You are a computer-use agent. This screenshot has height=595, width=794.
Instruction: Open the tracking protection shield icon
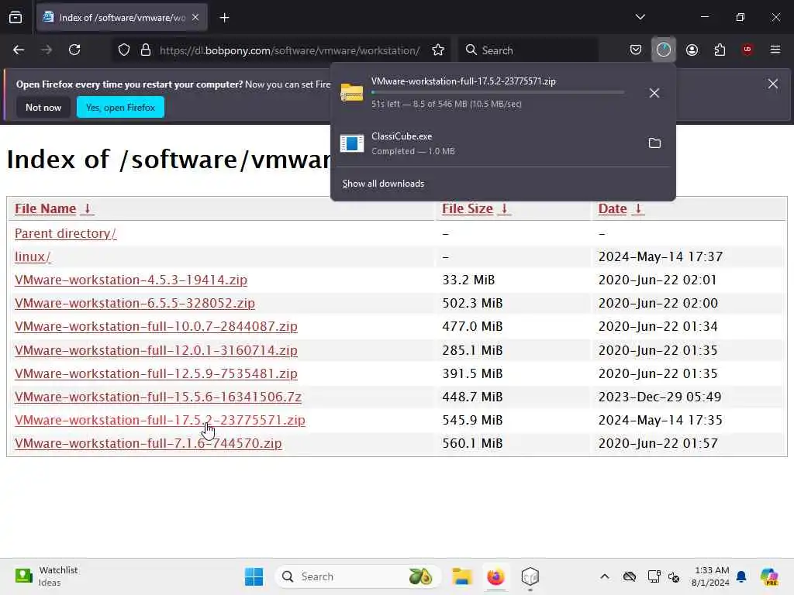pos(124,50)
